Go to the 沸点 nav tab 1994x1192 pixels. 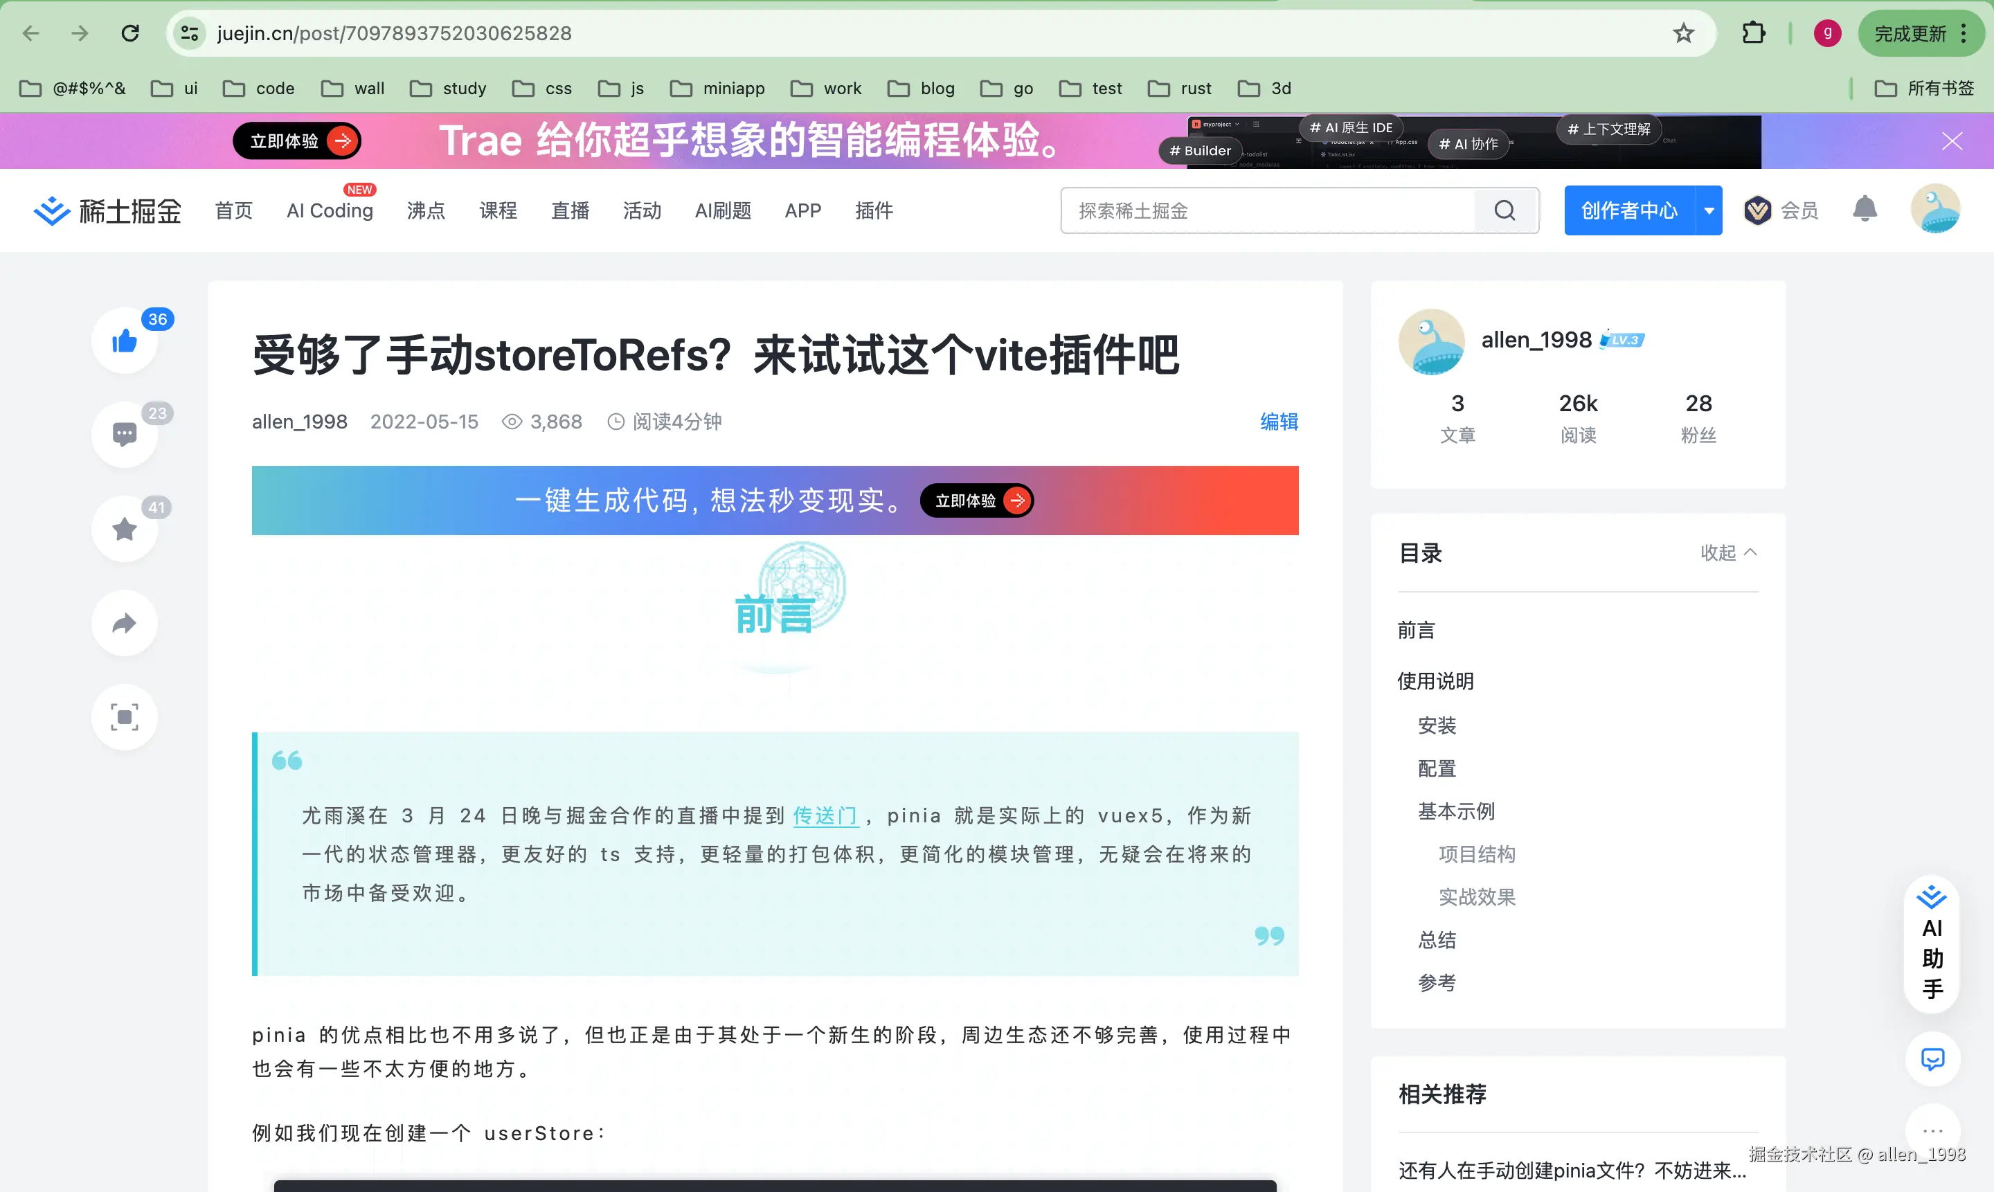[x=426, y=210]
